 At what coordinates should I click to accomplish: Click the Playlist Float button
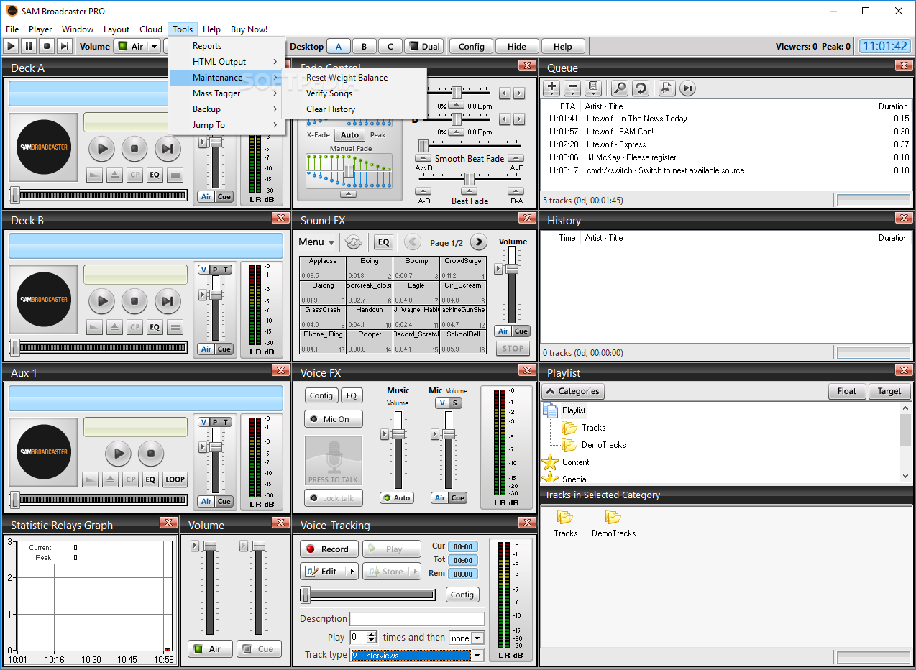(847, 391)
